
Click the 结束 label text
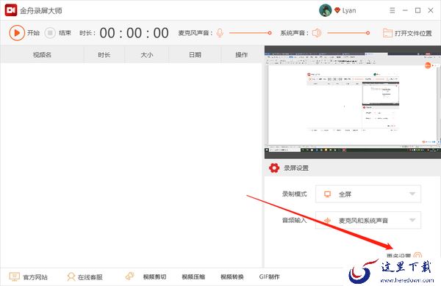pos(65,33)
